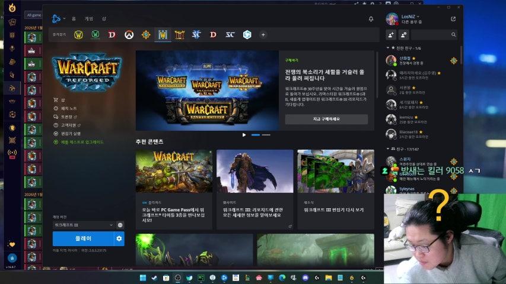The image size is (506, 284).
Task: Open game settings gear beside Play button
Action: (x=119, y=238)
